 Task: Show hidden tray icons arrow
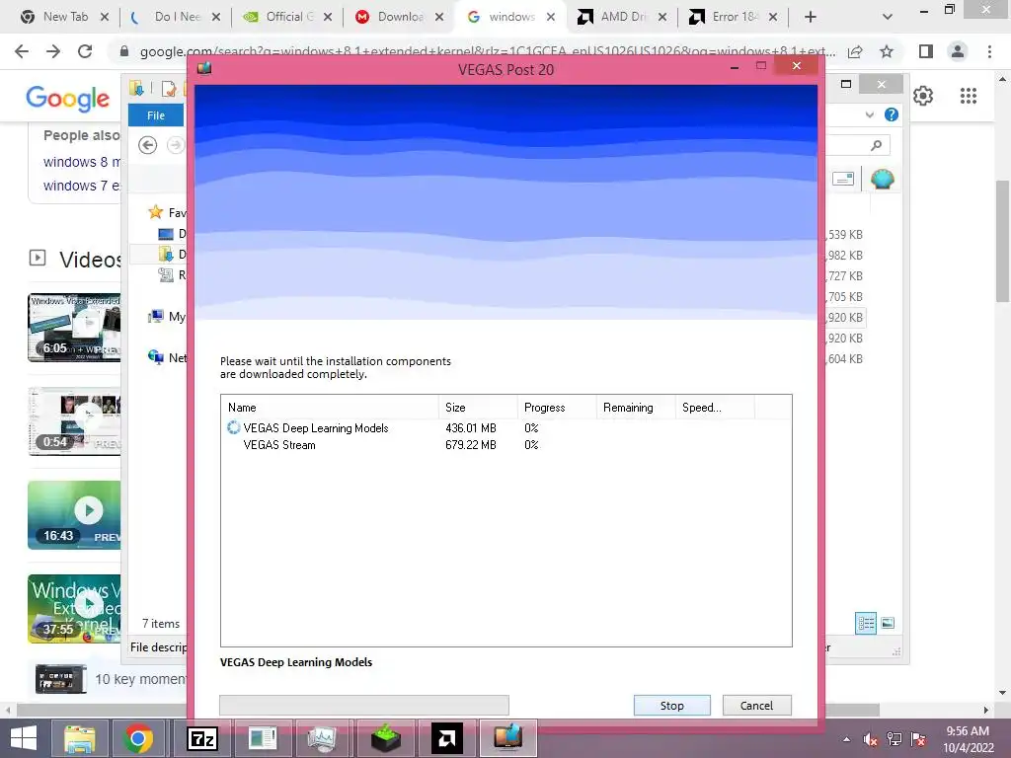tap(846, 740)
